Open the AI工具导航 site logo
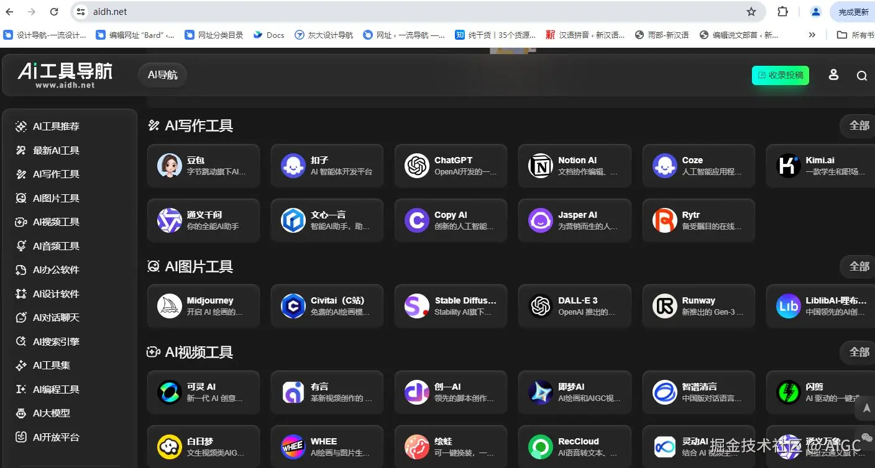Screen dimensions: 875x468 pos(65,75)
